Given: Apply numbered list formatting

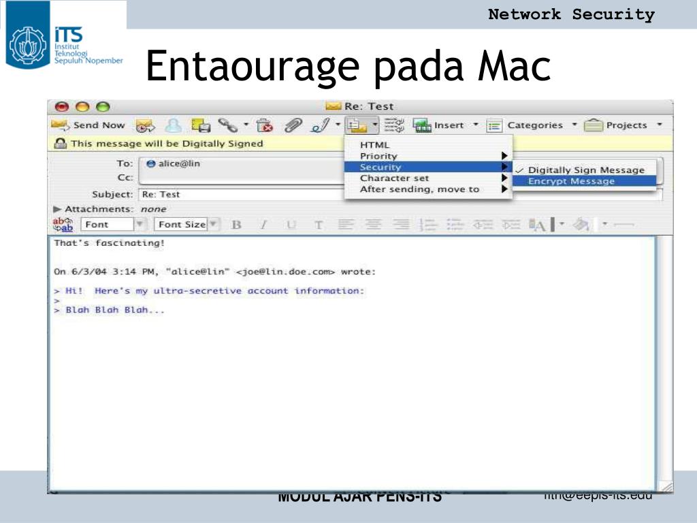Looking at the screenshot, I should 428,225.
